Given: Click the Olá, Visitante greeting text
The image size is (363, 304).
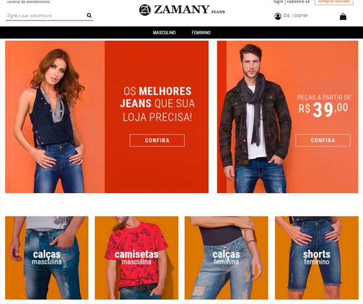Looking at the screenshot, I should (x=296, y=16).
